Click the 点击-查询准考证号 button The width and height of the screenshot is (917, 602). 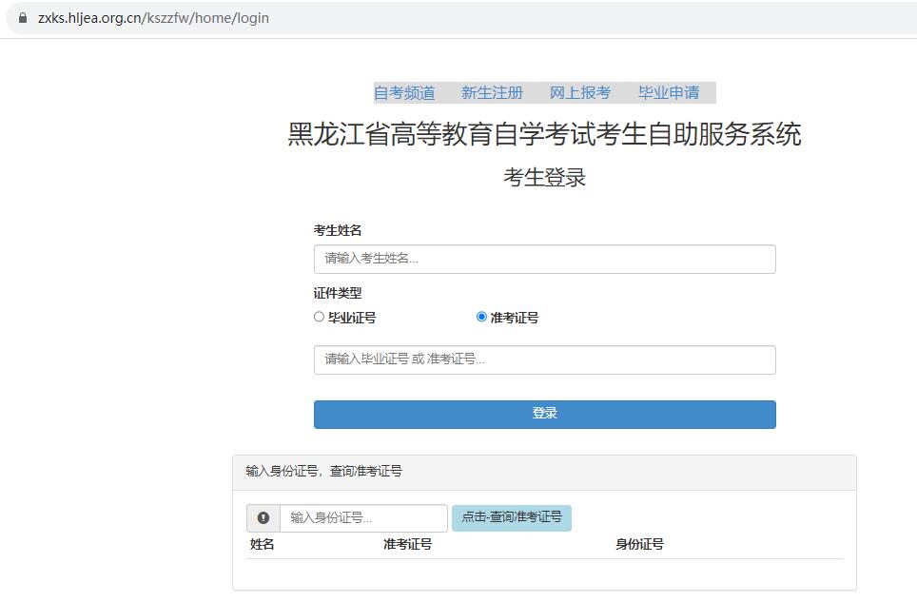[512, 518]
